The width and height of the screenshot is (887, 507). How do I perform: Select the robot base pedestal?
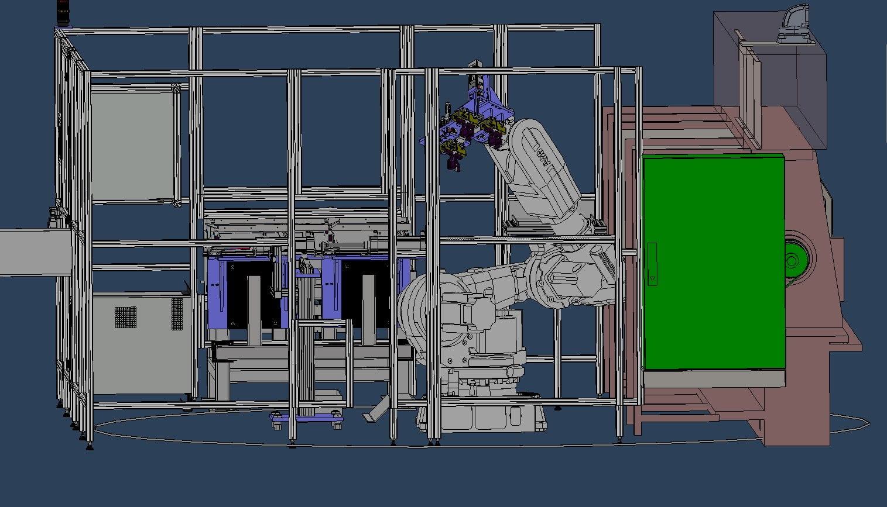click(481, 416)
